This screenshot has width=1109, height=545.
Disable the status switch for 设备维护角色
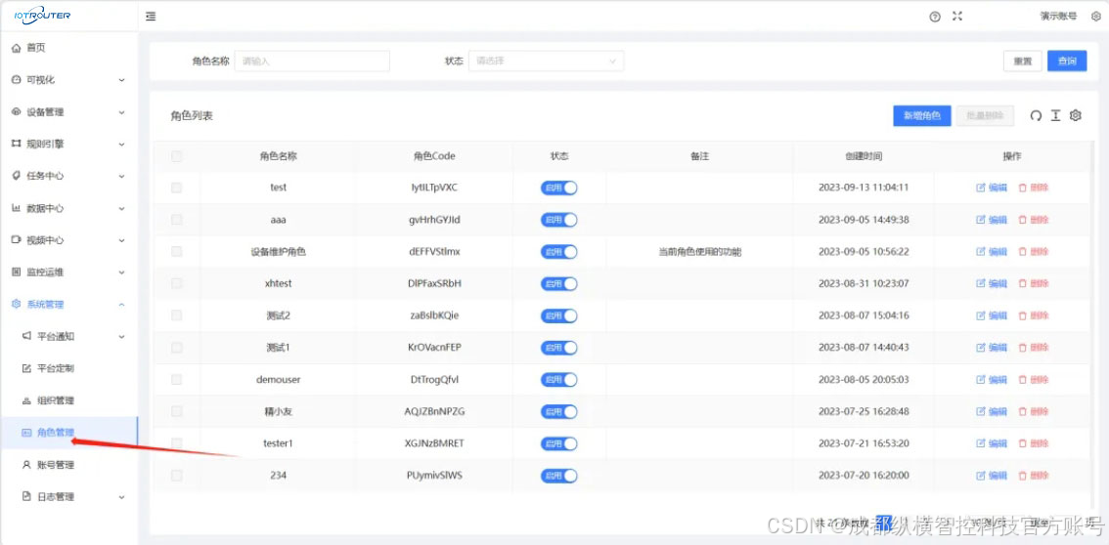558,251
